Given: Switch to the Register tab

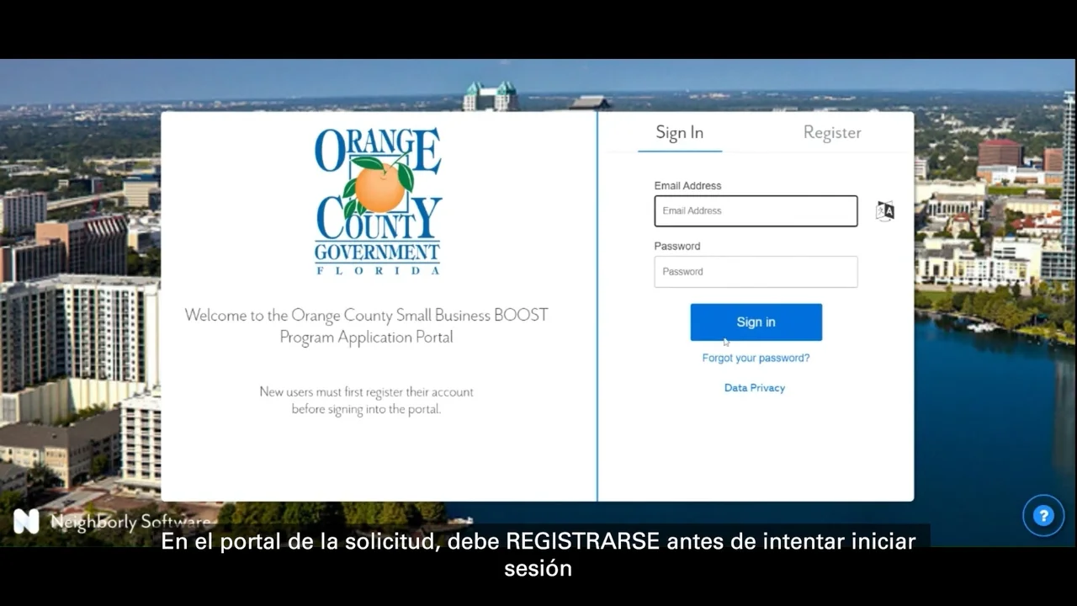Looking at the screenshot, I should 832,133.
